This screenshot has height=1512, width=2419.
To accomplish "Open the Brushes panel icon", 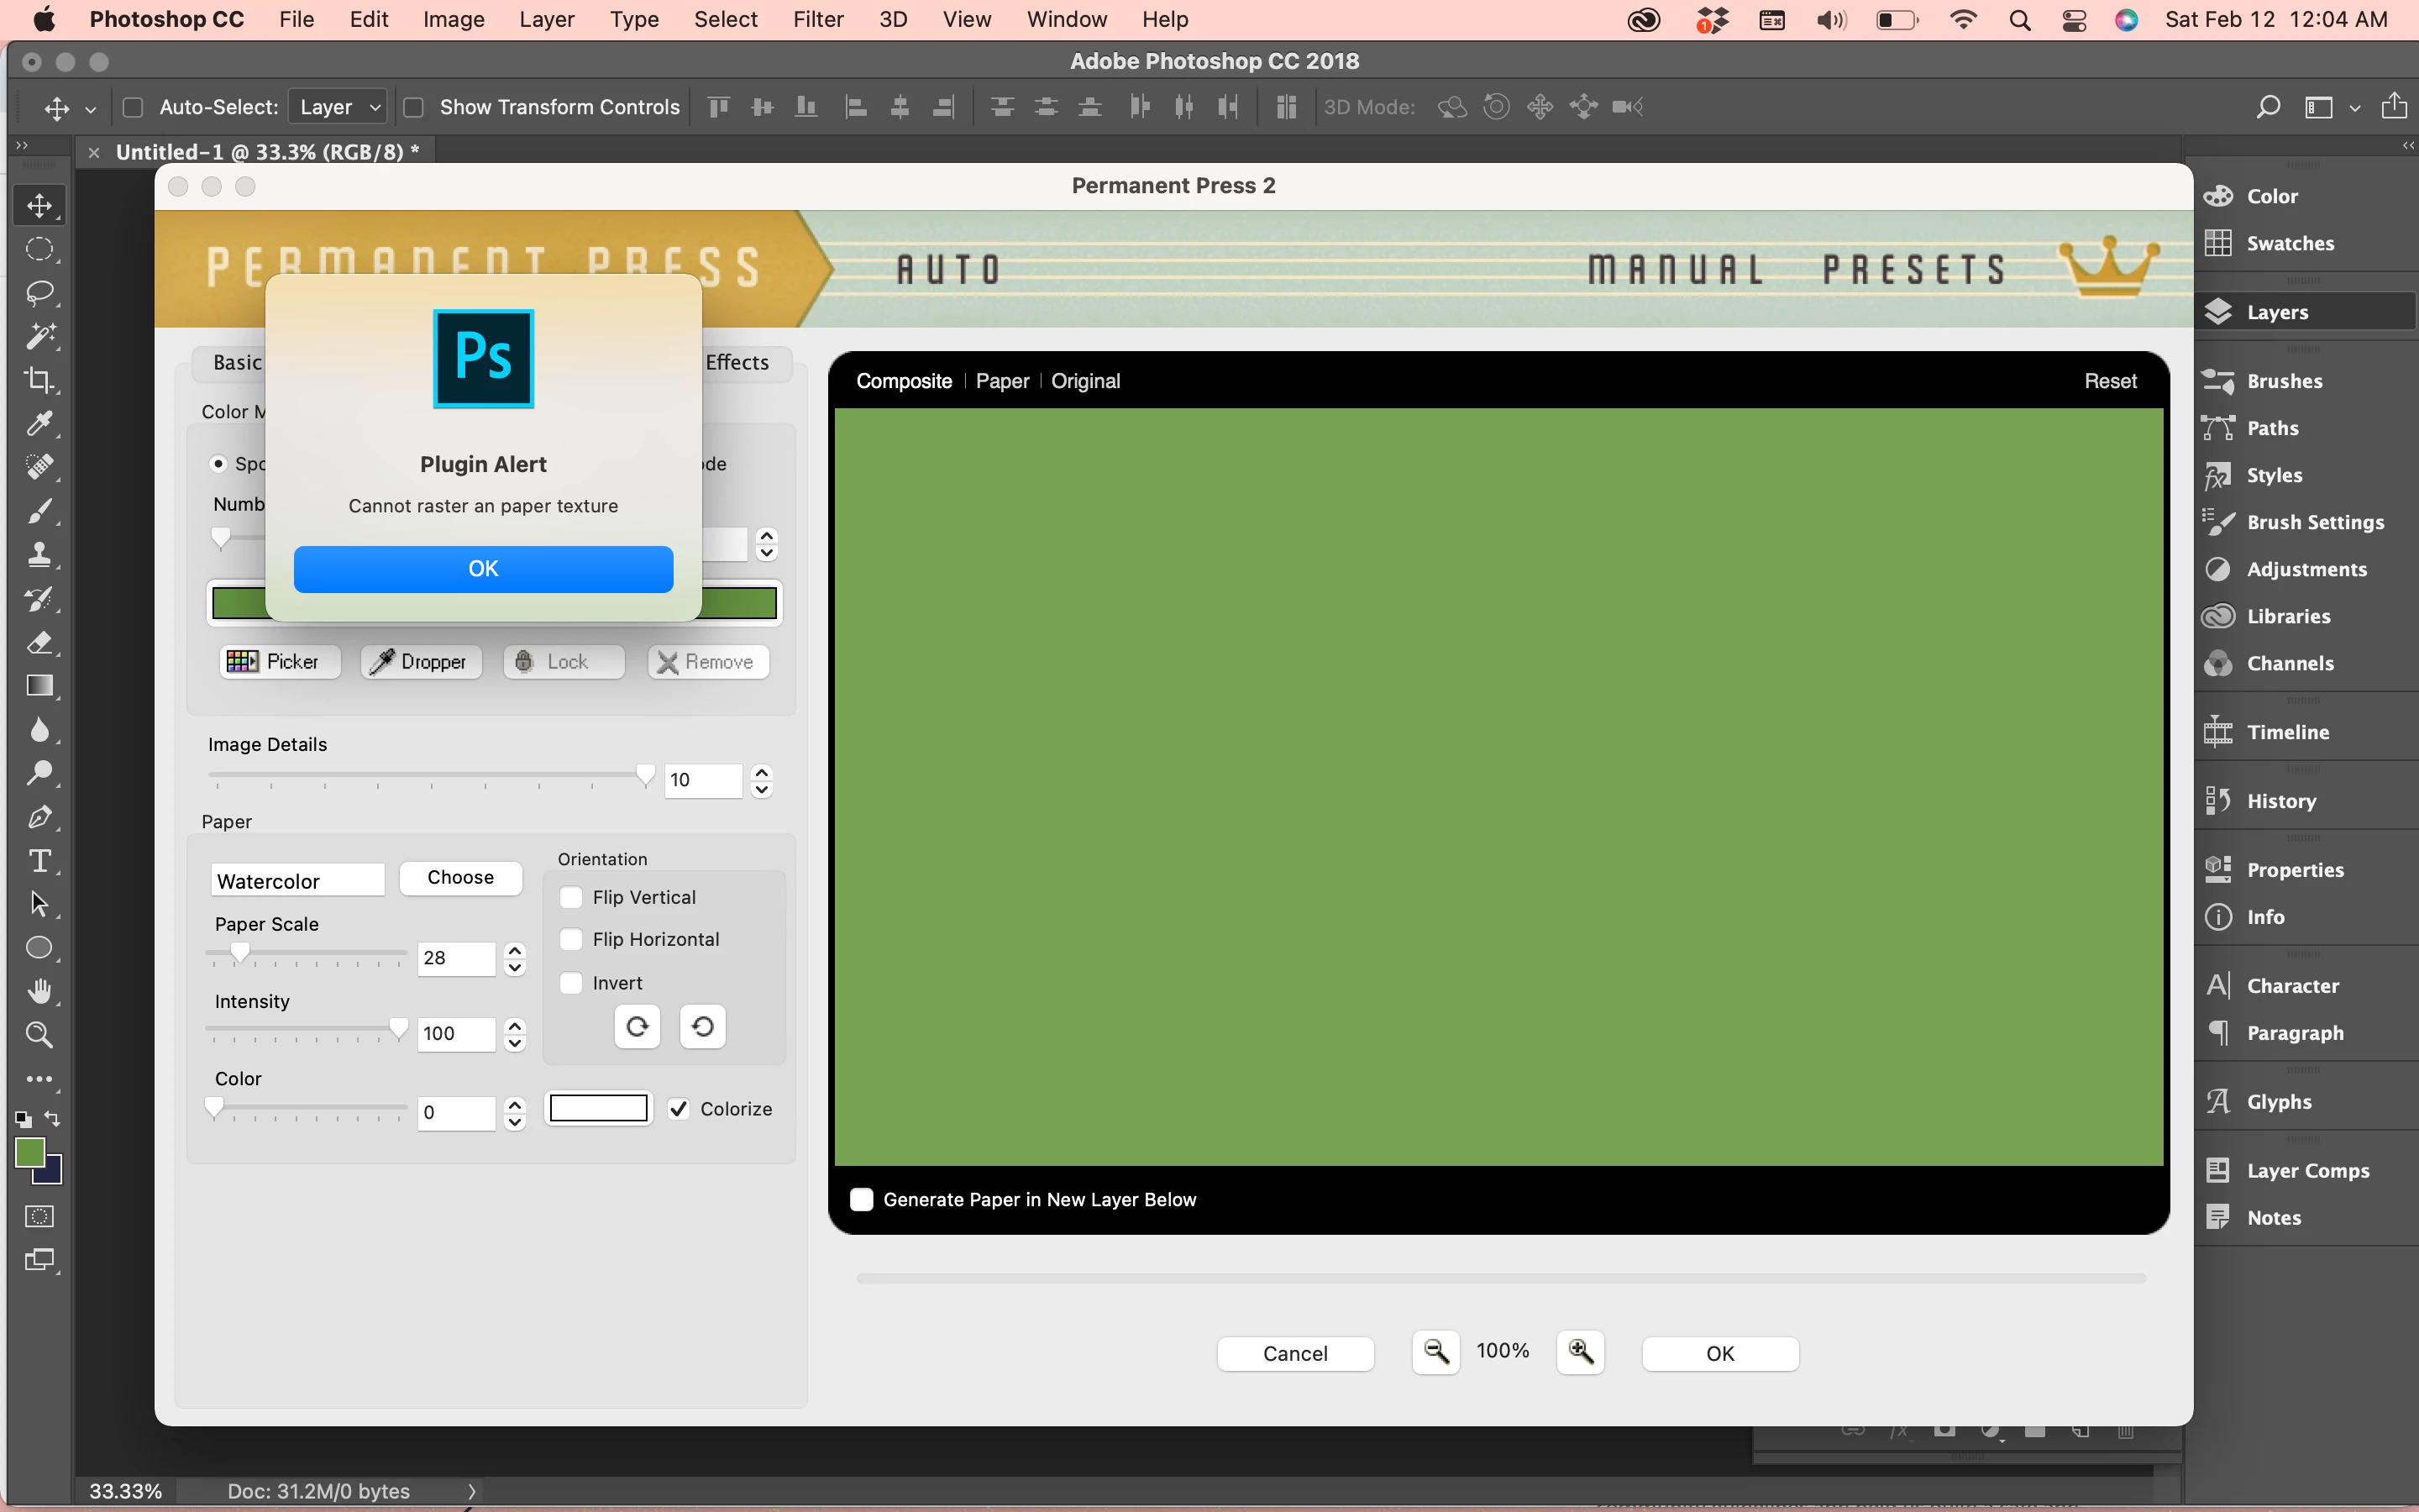I will pos(2218,381).
